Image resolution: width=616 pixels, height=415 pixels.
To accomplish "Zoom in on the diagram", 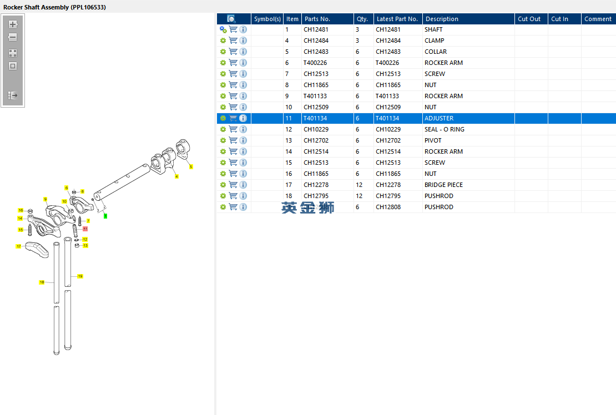I will point(13,24).
